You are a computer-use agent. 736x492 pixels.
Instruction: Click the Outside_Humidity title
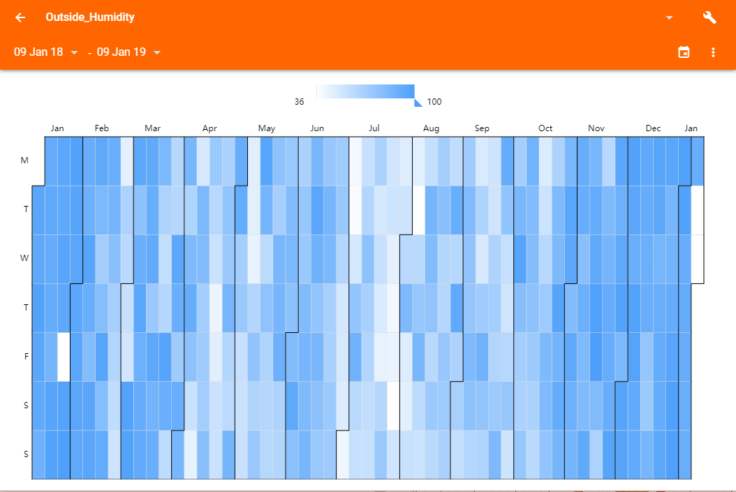click(x=90, y=17)
